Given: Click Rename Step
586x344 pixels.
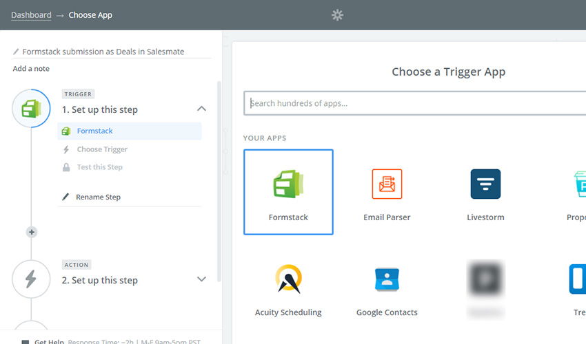Looking at the screenshot, I should click(98, 197).
